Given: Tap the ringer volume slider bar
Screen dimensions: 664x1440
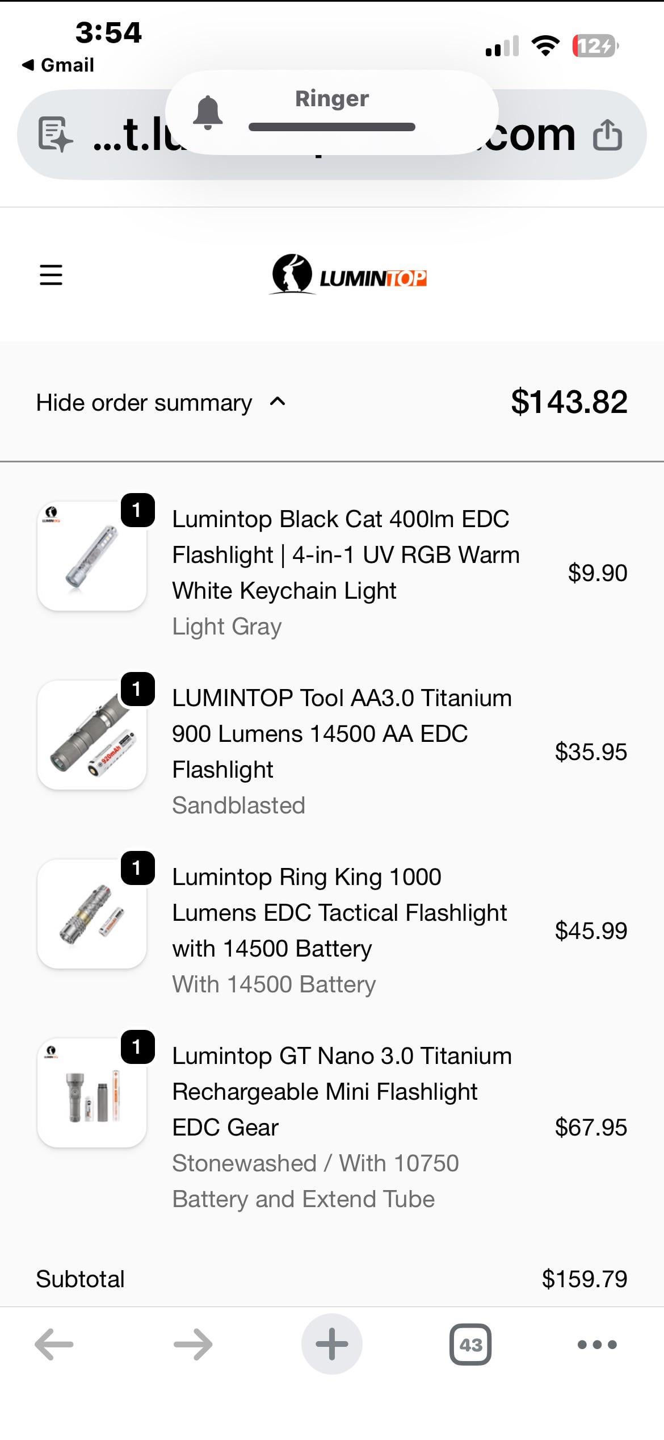Looking at the screenshot, I should (x=332, y=127).
